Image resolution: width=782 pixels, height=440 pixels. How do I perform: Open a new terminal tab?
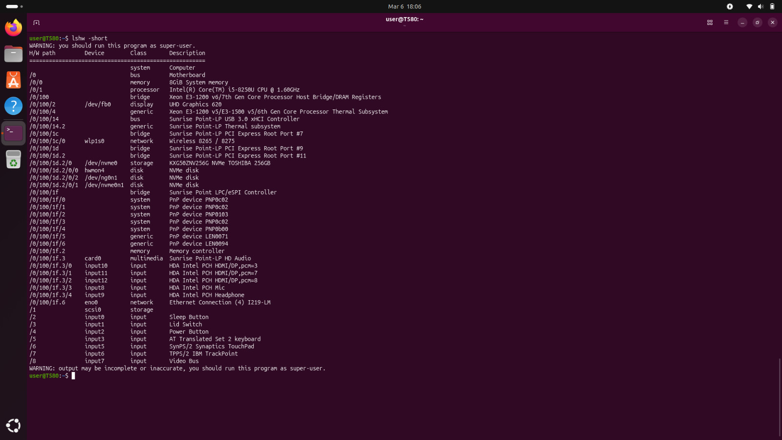click(36, 22)
